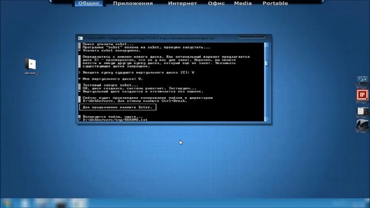Click the 'Копируются файлы, ждите...' line
The width and height of the screenshot is (370, 208).
tap(113, 117)
